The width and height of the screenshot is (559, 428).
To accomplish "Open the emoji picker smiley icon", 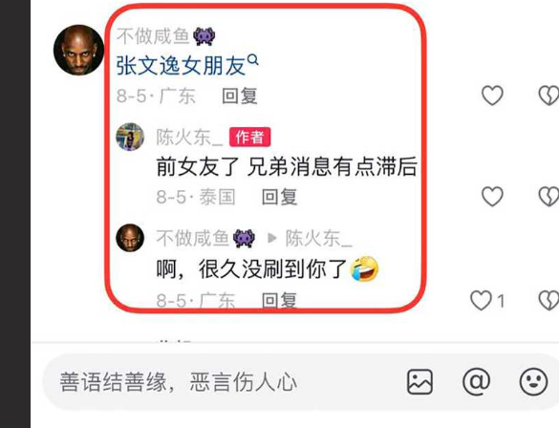I will [x=533, y=382].
